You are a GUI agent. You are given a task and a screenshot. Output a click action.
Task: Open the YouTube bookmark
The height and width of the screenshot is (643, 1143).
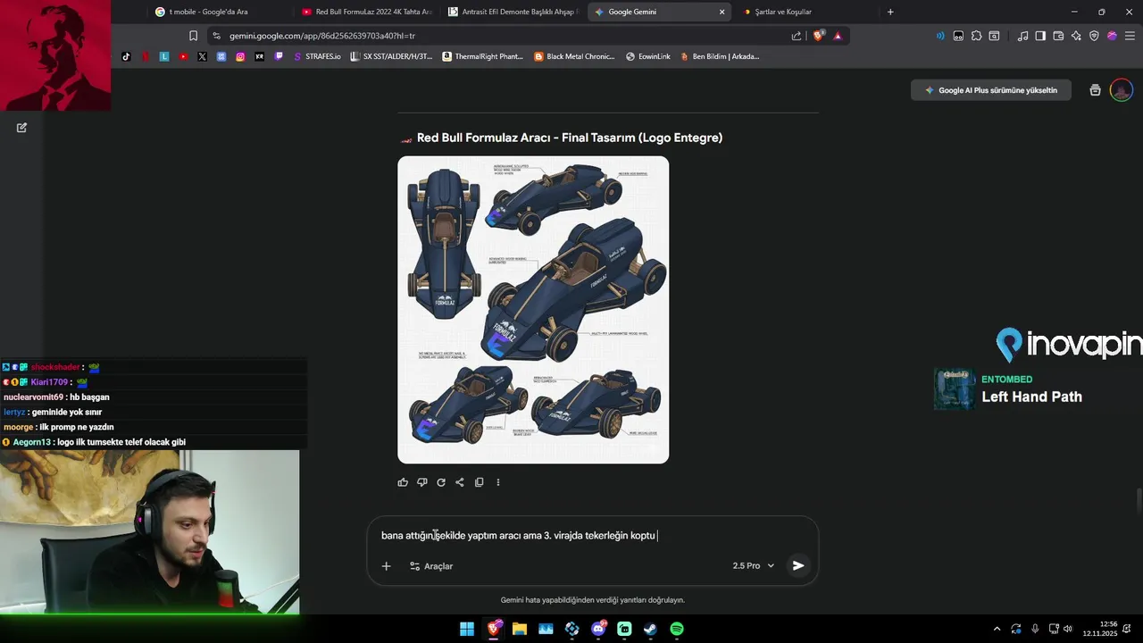tap(183, 56)
